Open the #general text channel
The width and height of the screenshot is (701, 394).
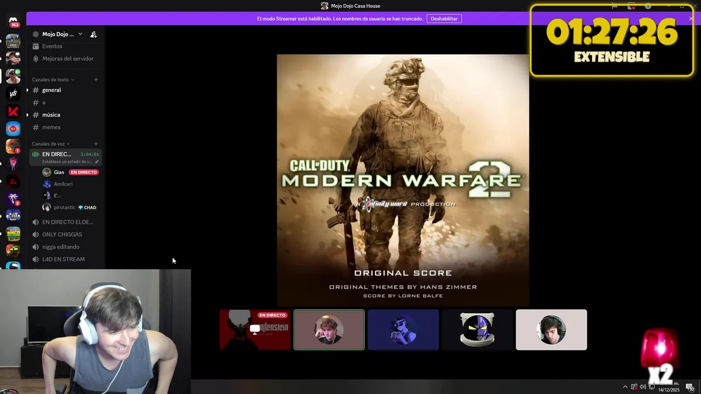[66, 90]
